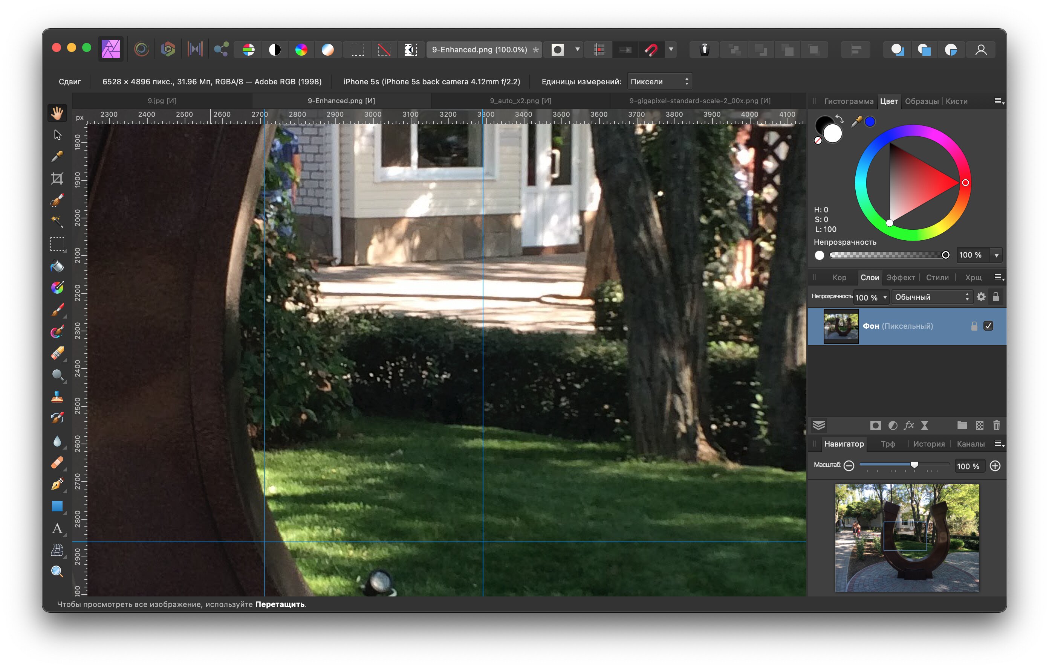
Task: Open the Гистограмма panel tab
Action: click(849, 101)
